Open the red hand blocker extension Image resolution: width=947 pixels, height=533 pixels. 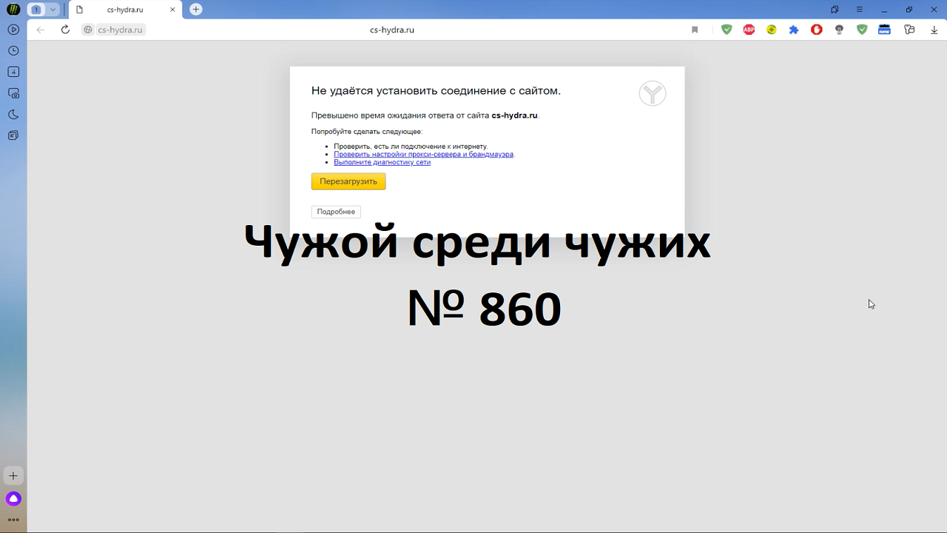pyautogui.click(x=817, y=30)
